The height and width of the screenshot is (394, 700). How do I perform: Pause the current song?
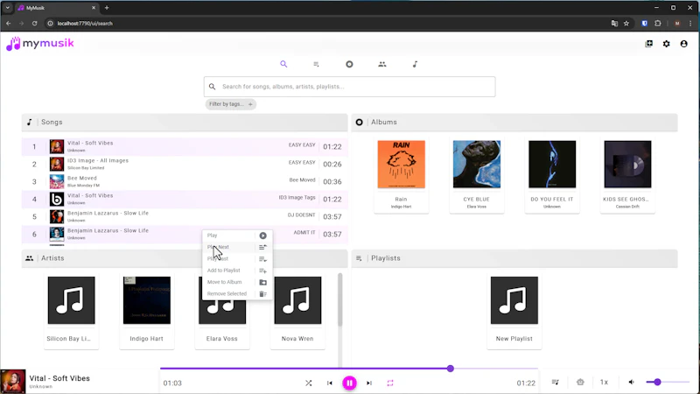pyautogui.click(x=349, y=383)
